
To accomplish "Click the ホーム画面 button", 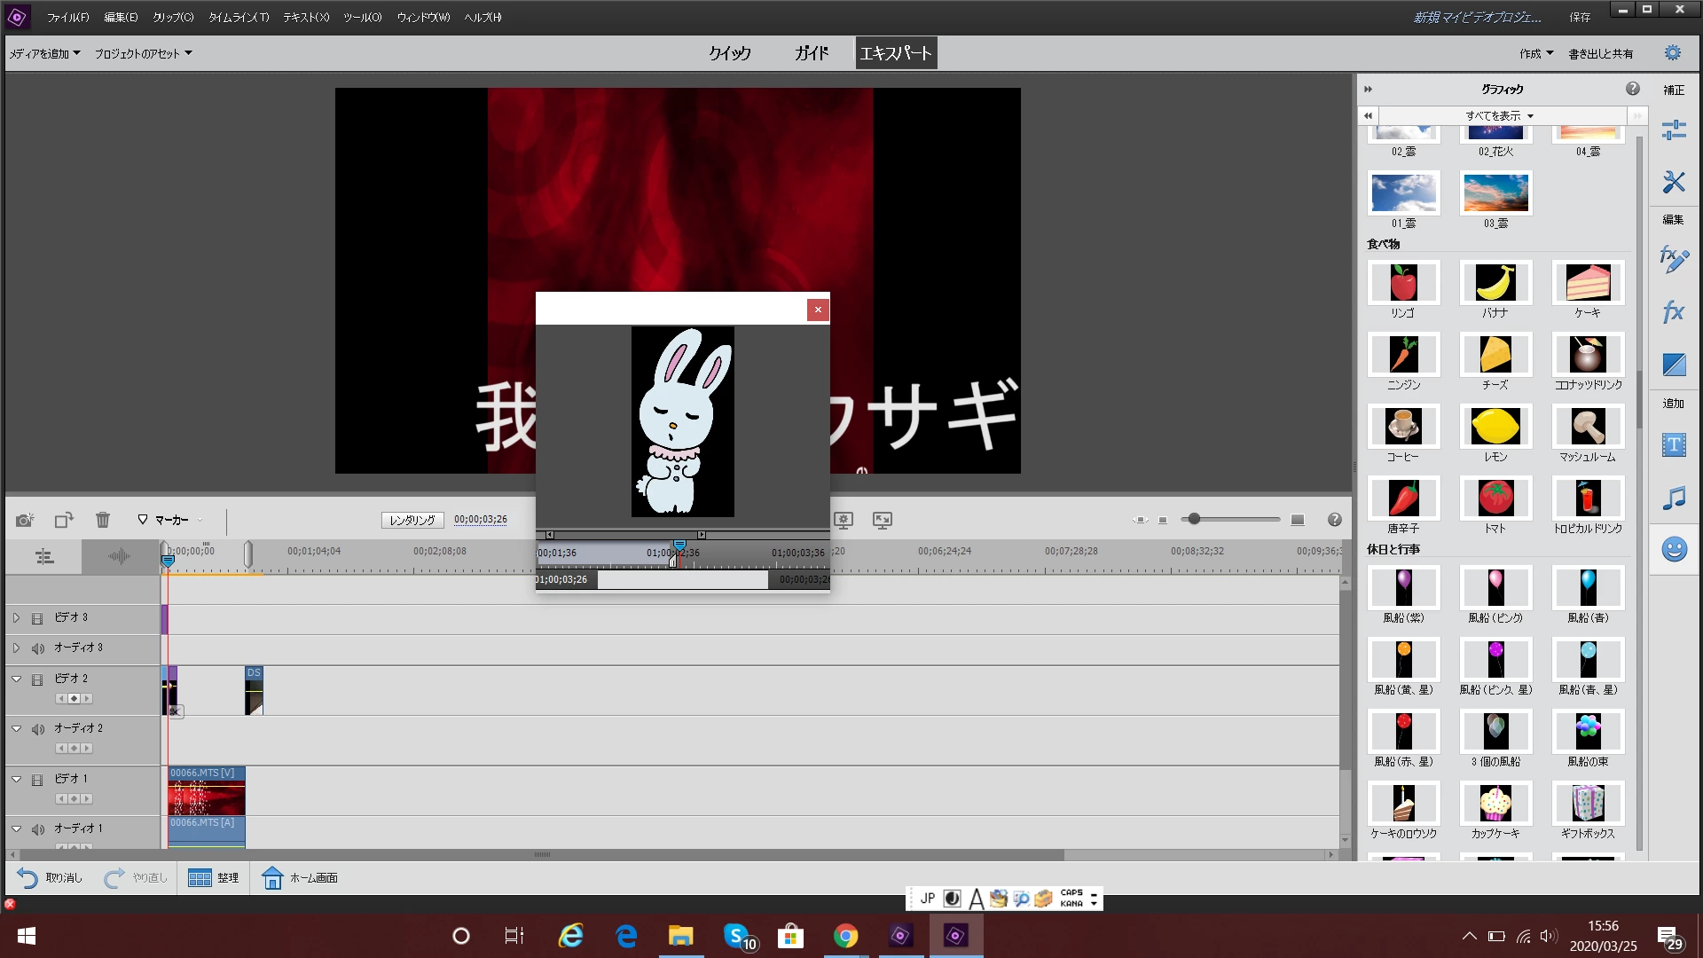I will coord(300,878).
